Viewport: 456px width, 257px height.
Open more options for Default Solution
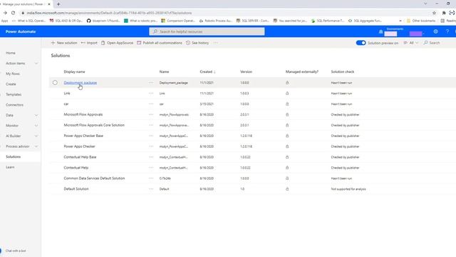click(x=151, y=188)
